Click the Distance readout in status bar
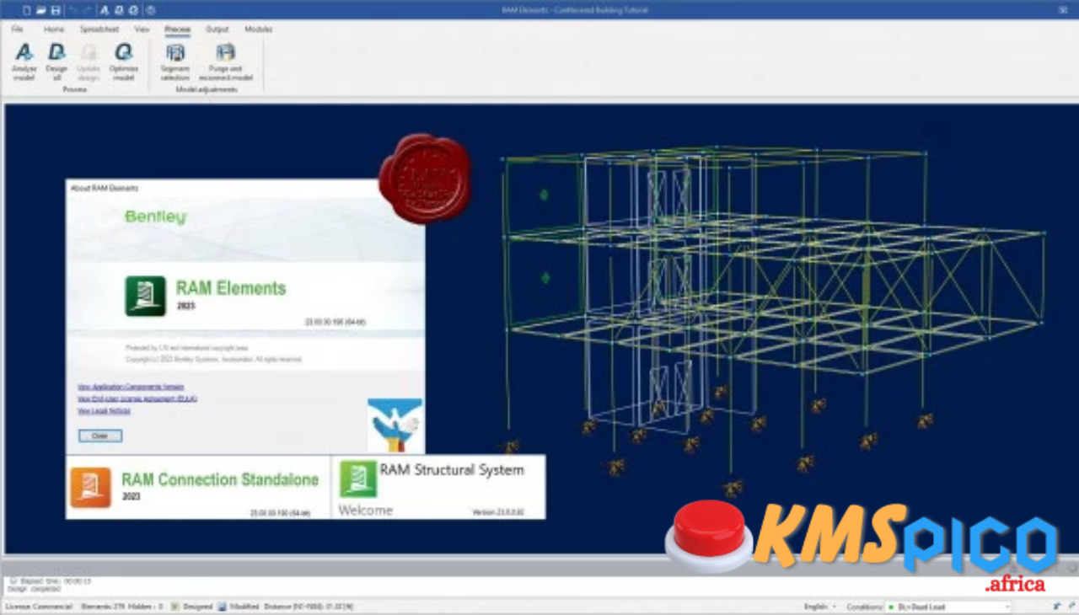Screen dimensions: 1079x615 310,607
